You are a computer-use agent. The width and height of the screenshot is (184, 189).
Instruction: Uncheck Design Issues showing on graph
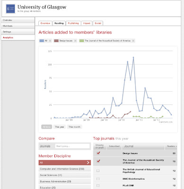click(98, 153)
